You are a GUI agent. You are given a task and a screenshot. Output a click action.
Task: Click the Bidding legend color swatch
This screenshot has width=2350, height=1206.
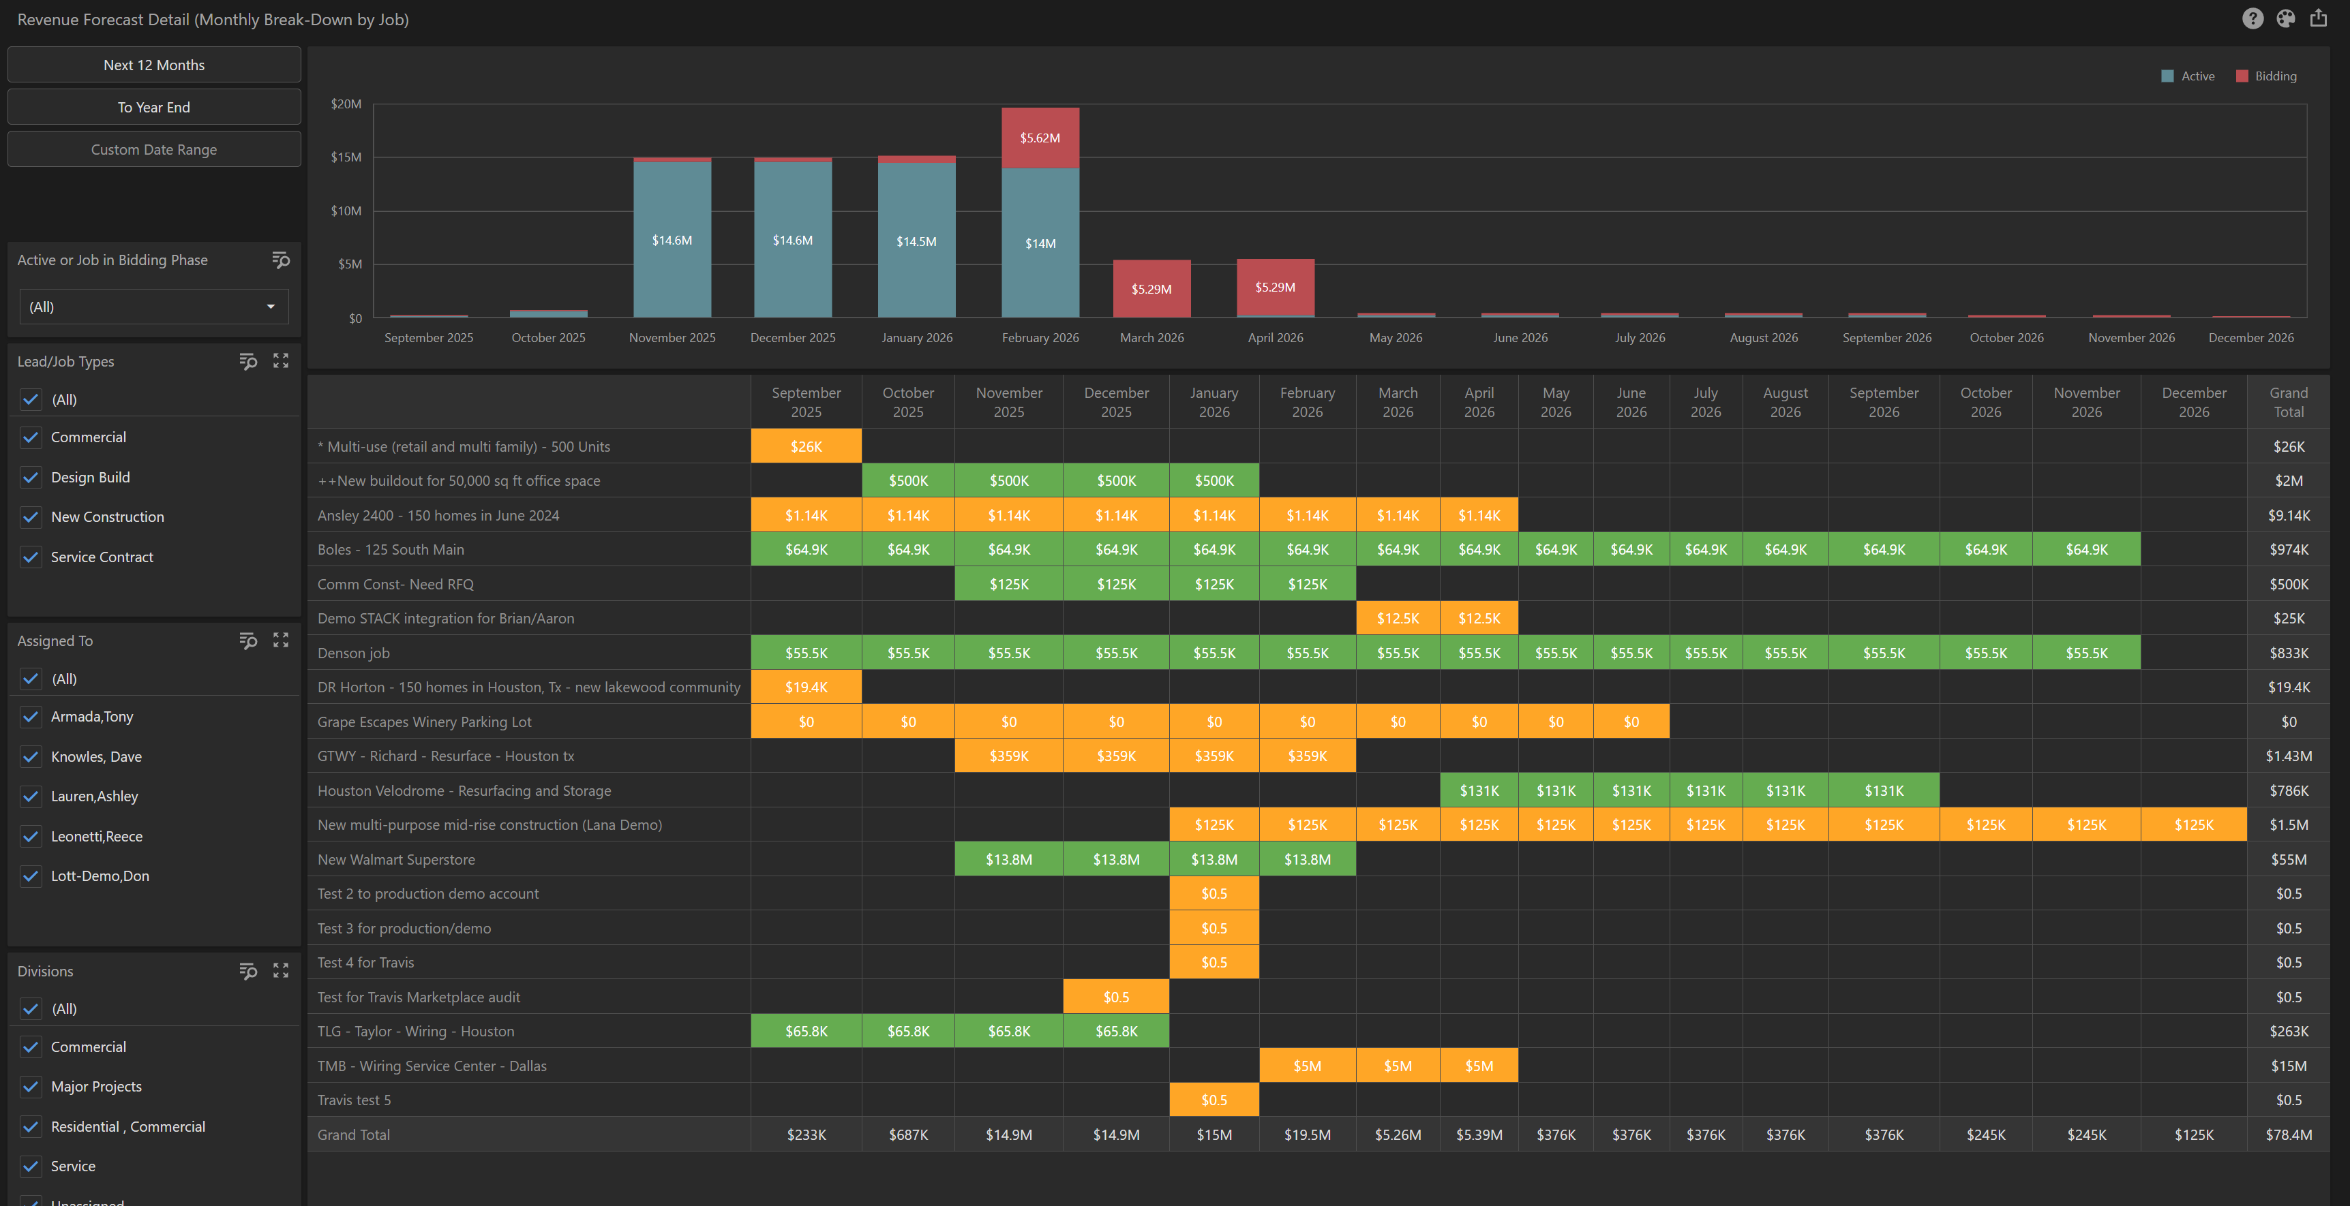2242,76
